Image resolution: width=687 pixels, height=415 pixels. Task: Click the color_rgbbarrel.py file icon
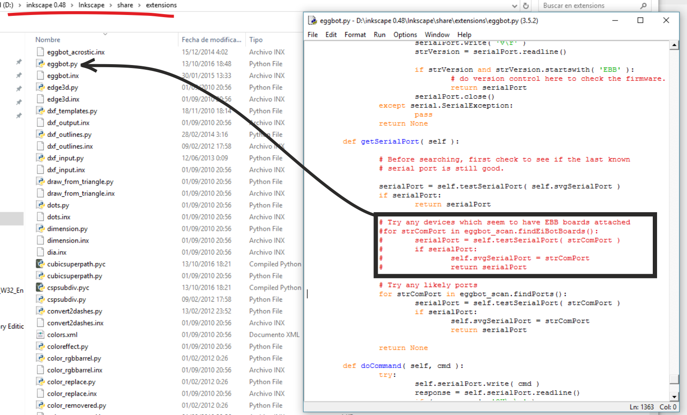coord(40,358)
